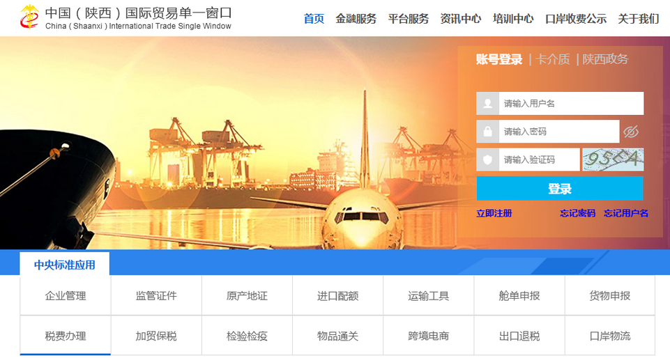Image resolution: width=670 pixels, height=358 pixels.
Task: Open the 跨境电商 application tile
Action: 428,336
